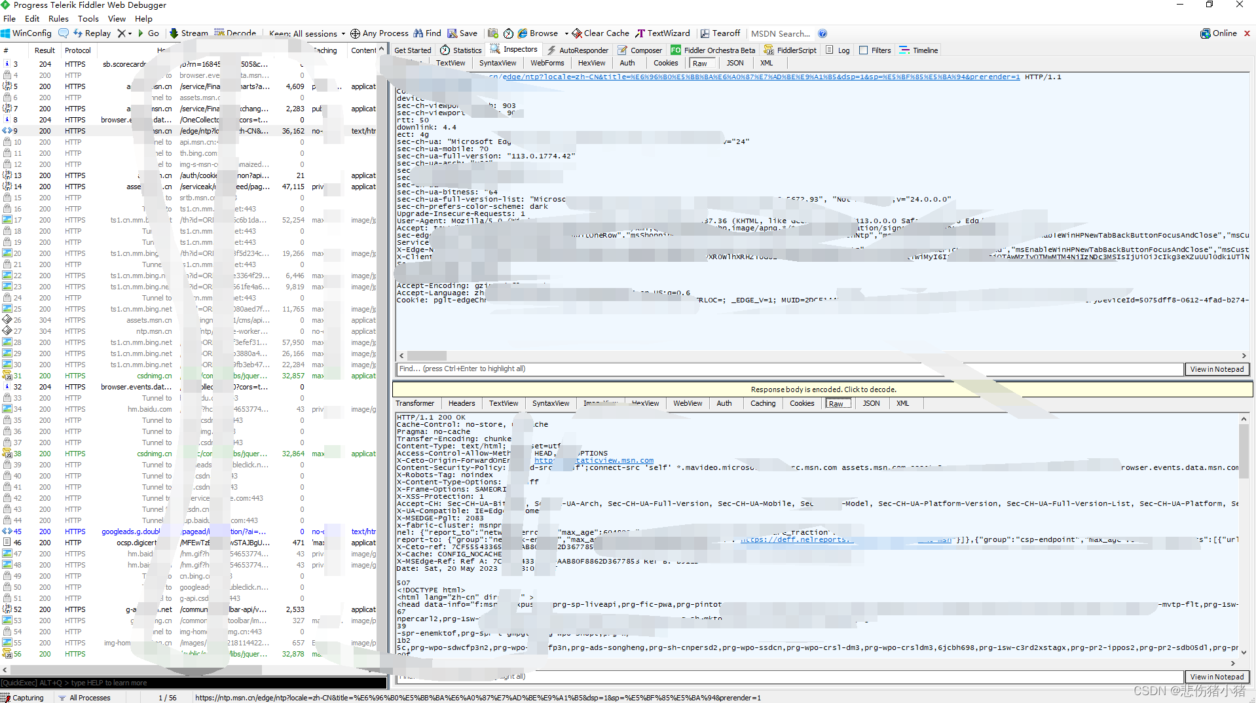The image size is (1256, 703).
Task: Click the response pane vertical scrollbar
Action: (1244, 452)
